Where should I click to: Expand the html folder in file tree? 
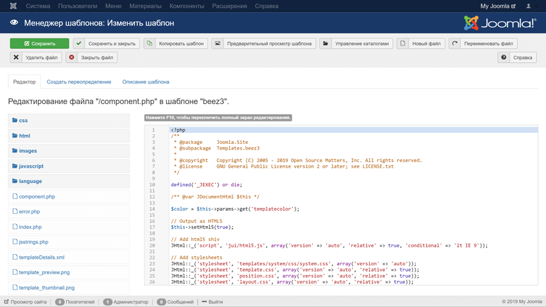69,136
